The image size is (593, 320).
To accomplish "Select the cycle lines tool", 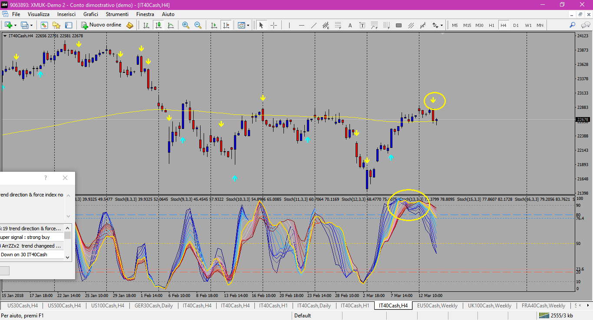I will coord(423,25).
